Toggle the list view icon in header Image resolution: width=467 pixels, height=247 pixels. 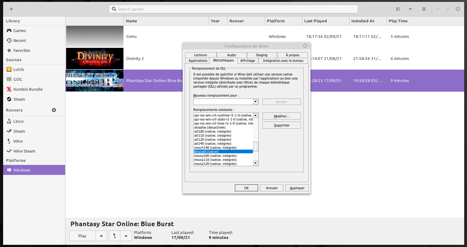[398, 9]
